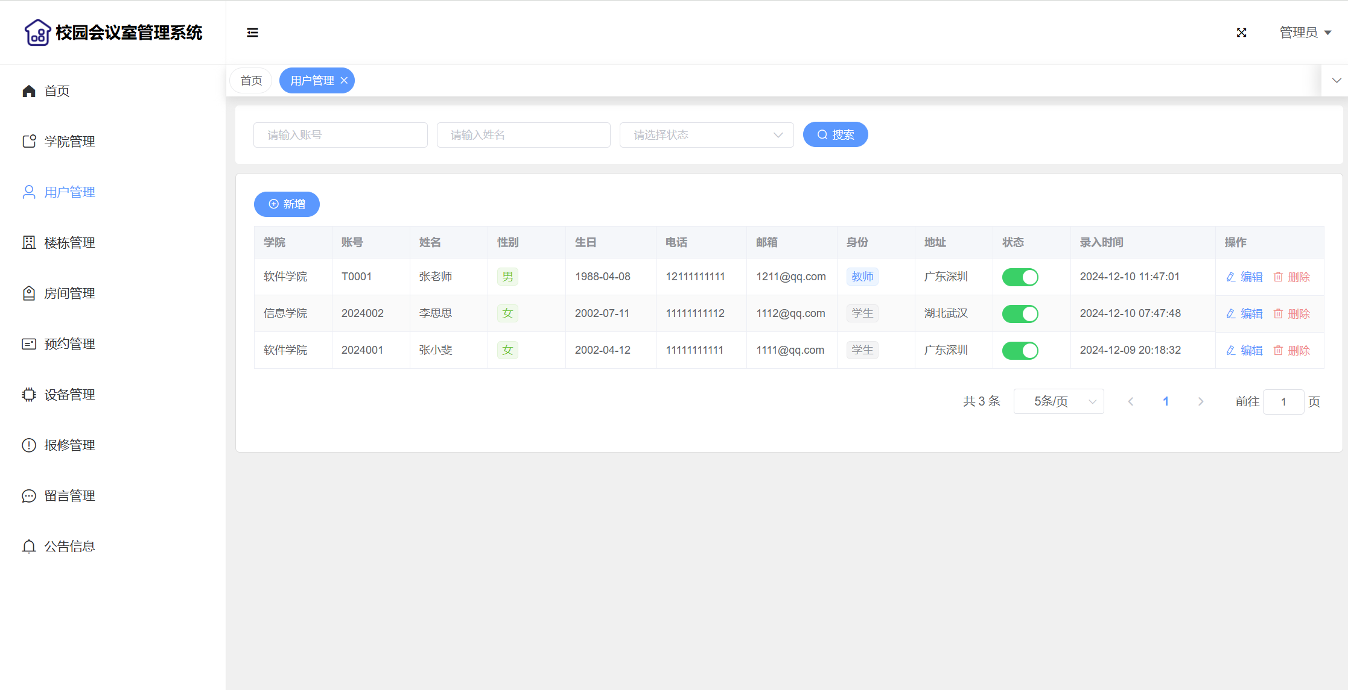This screenshot has width=1348, height=690.
Task: Click edit pencil icon for 张老师 row
Action: click(x=1231, y=277)
